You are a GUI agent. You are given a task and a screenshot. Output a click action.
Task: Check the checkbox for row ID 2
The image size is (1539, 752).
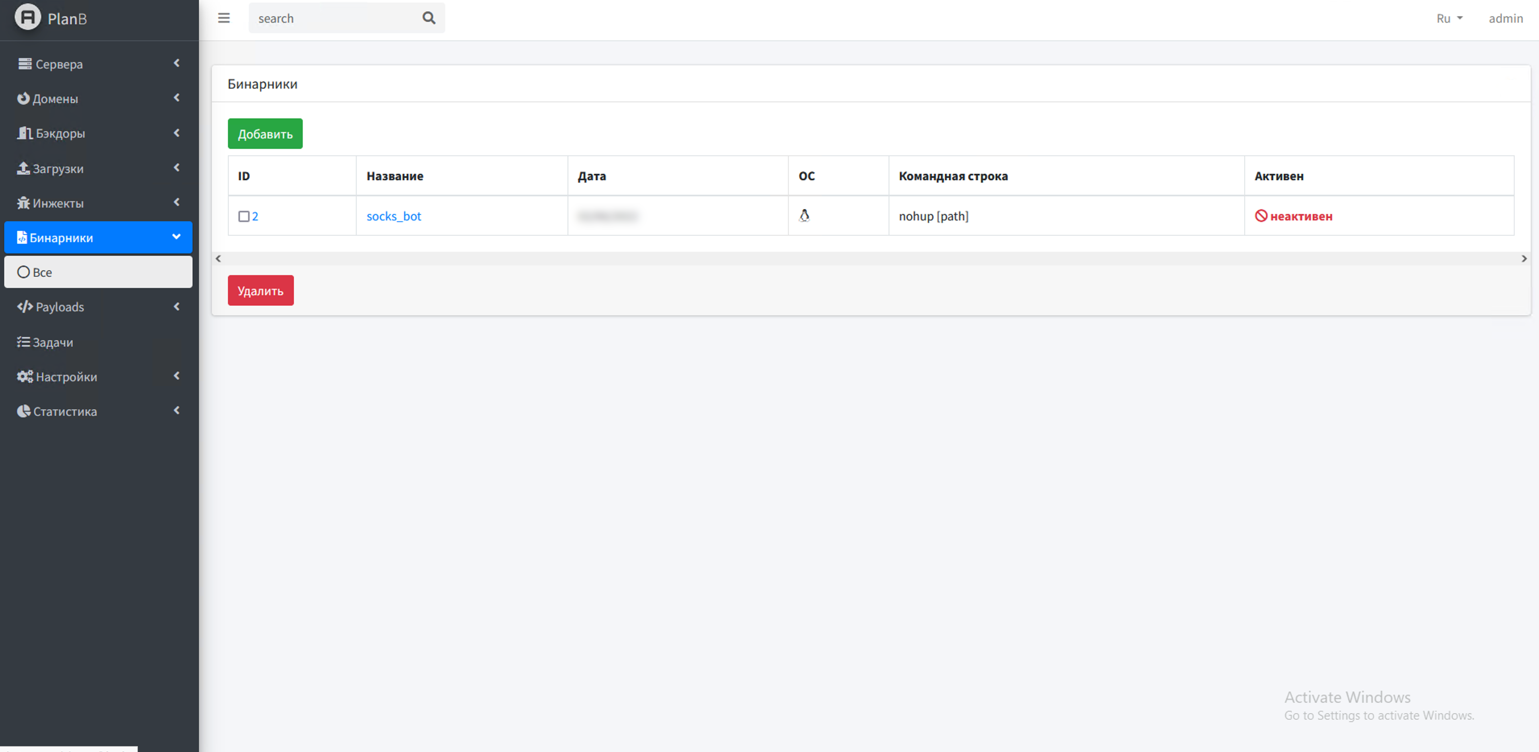coord(244,216)
